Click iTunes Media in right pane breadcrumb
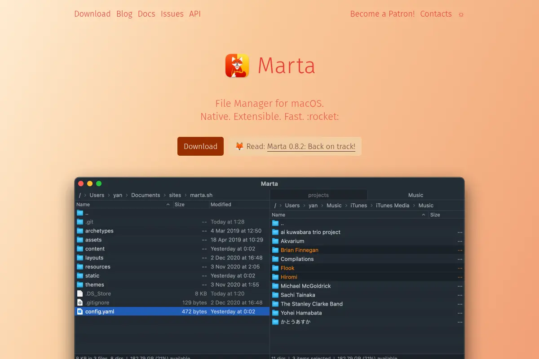Viewport: 539px width, 359px height. coord(393,206)
